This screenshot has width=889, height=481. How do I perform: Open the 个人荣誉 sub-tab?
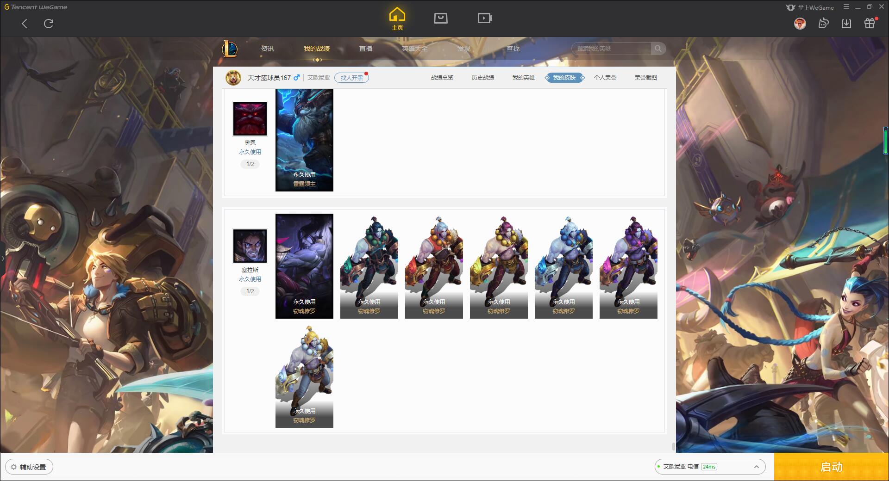[x=605, y=78]
